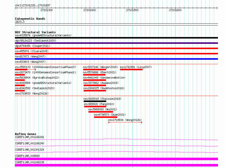Viewport: 225px width, 168px height.
Task: Click CGREF1|NM_006569 transcript label
Action: 27,156
